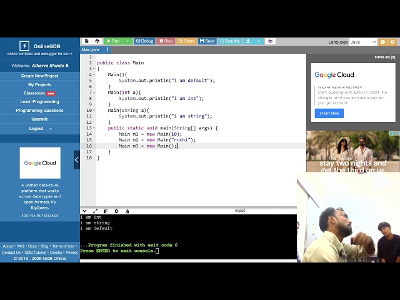400x300 pixels.
Task: Click START FREE in Google Cloud ad
Action: click(329, 113)
